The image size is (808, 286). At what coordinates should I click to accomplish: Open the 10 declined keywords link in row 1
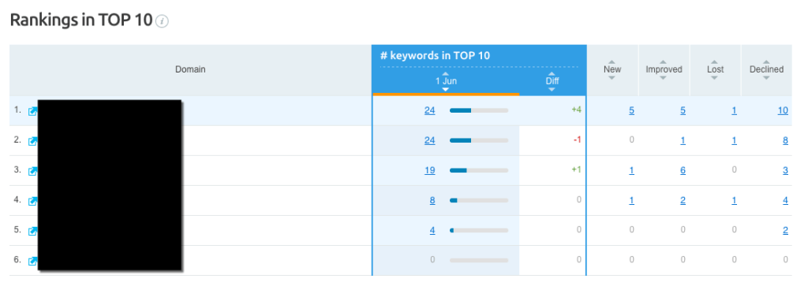(x=783, y=110)
